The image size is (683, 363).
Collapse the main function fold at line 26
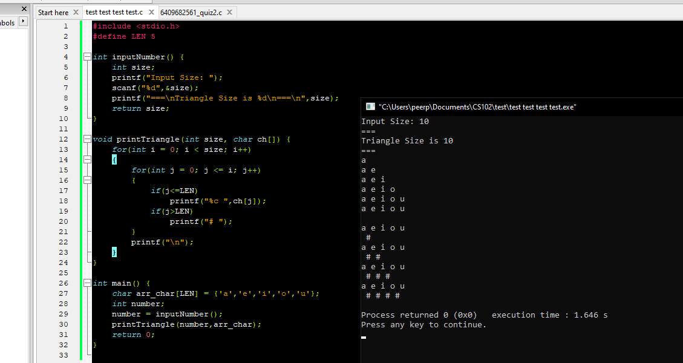[87, 283]
